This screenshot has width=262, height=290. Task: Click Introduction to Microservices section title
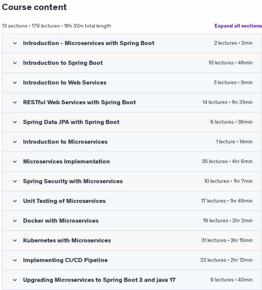point(65,142)
